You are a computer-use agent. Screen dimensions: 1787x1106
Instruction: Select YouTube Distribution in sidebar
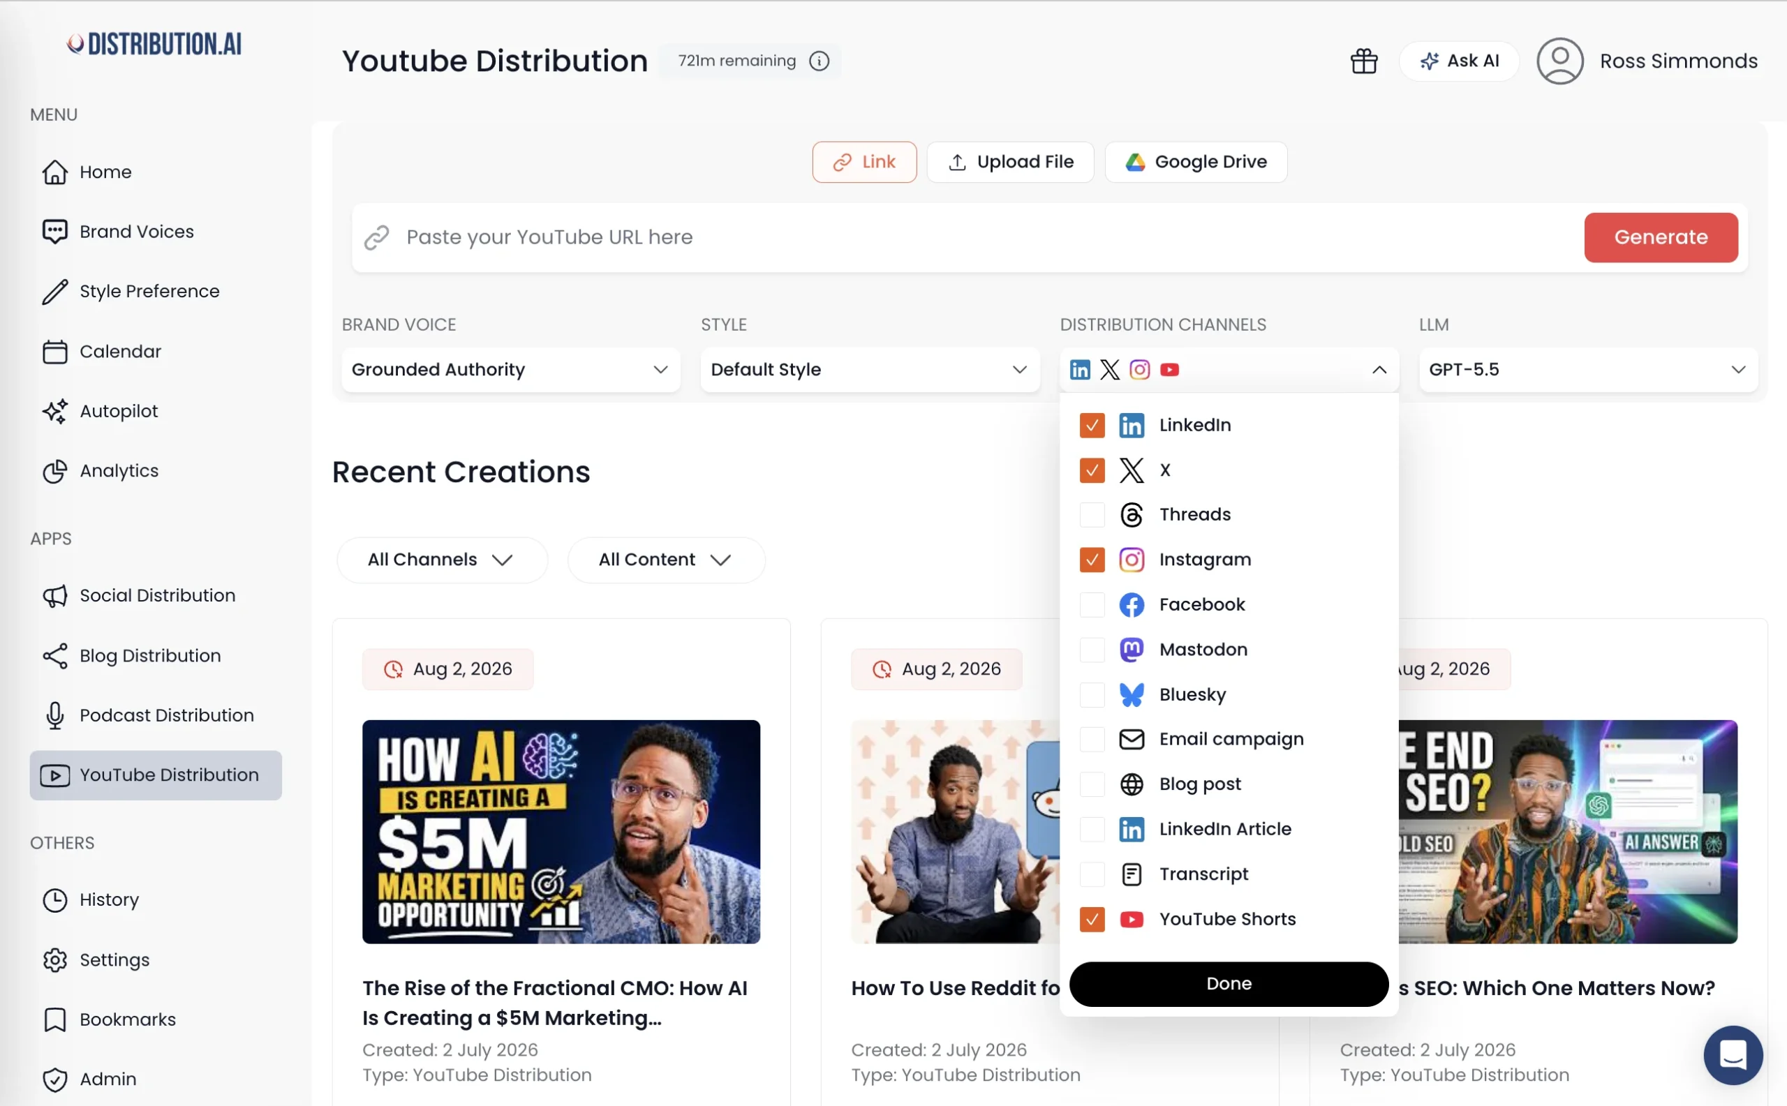point(155,775)
